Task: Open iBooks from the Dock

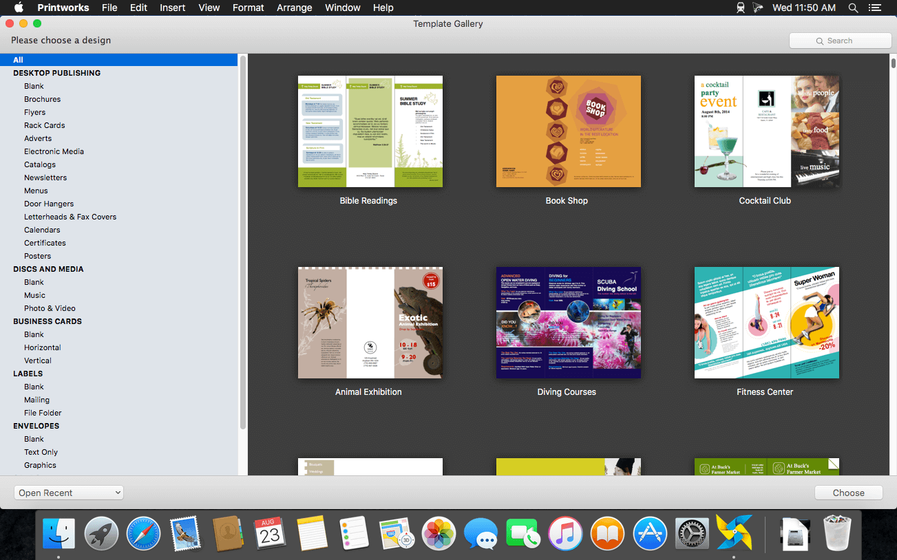Action: coord(607,533)
